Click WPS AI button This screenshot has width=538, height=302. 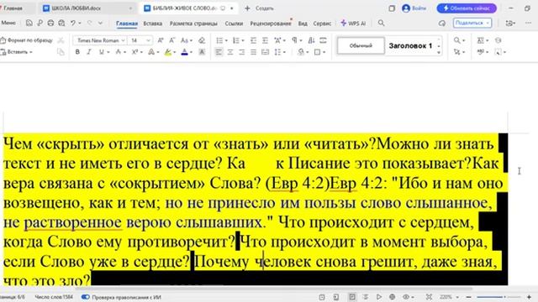(x=353, y=23)
